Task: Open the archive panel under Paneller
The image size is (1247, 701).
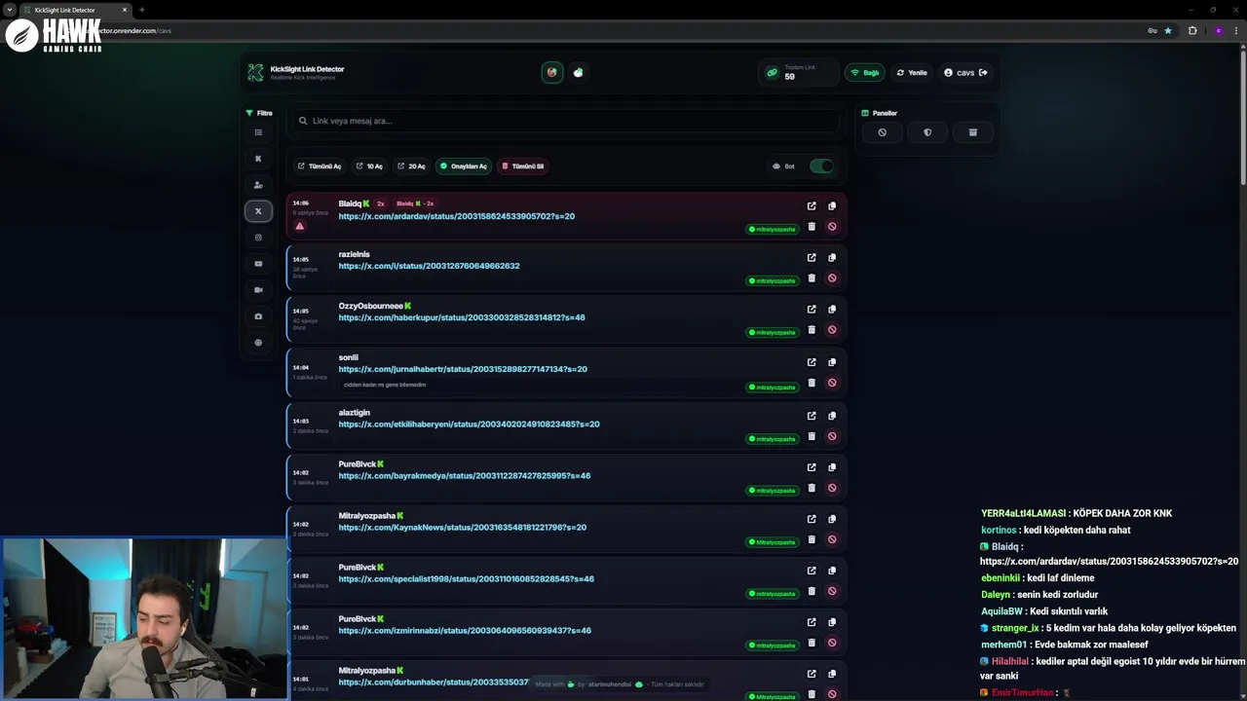Action: (972, 132)
